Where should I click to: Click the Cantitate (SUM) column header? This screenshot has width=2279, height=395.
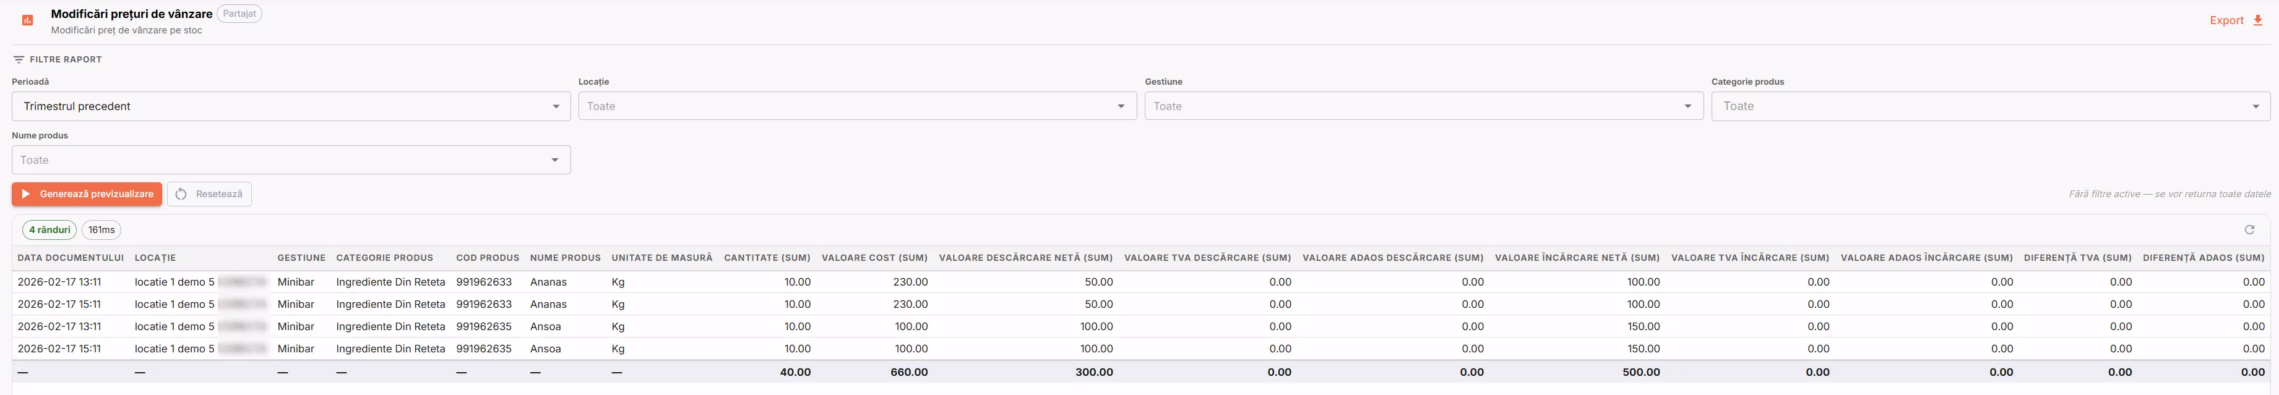click(x=767, y=258)
